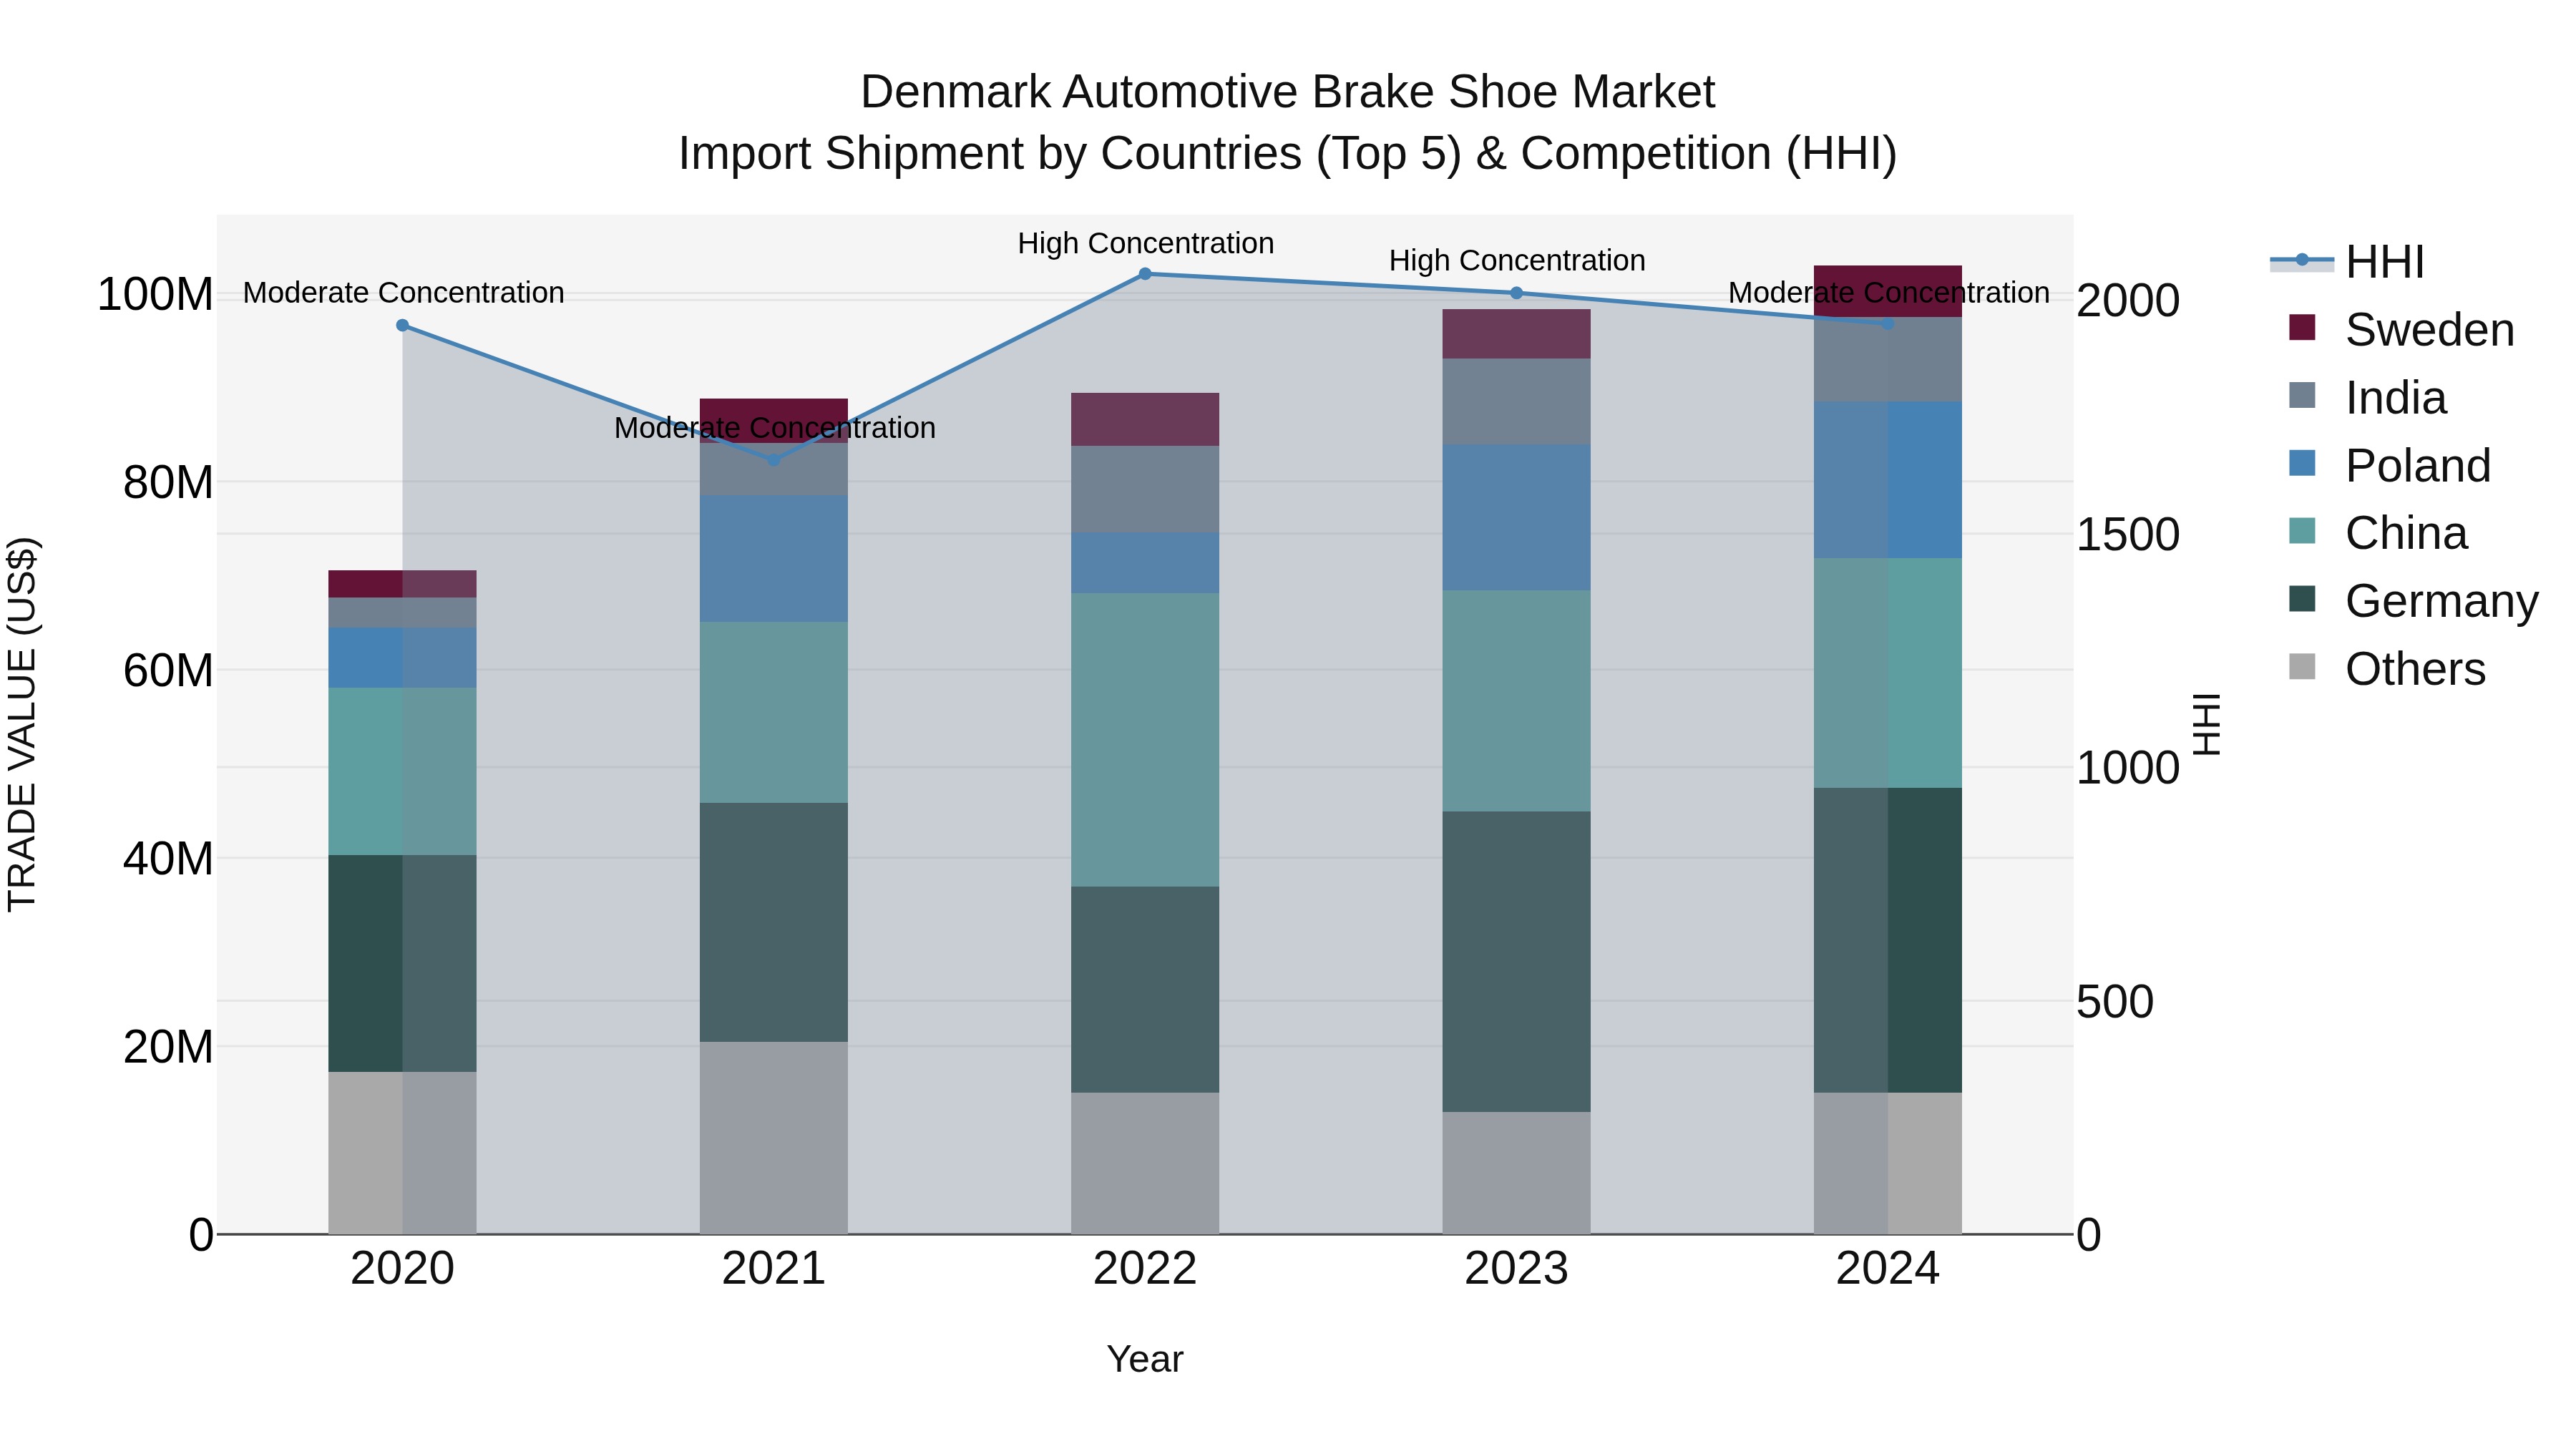Click the India slate legend swatch

pos(2302,395)
